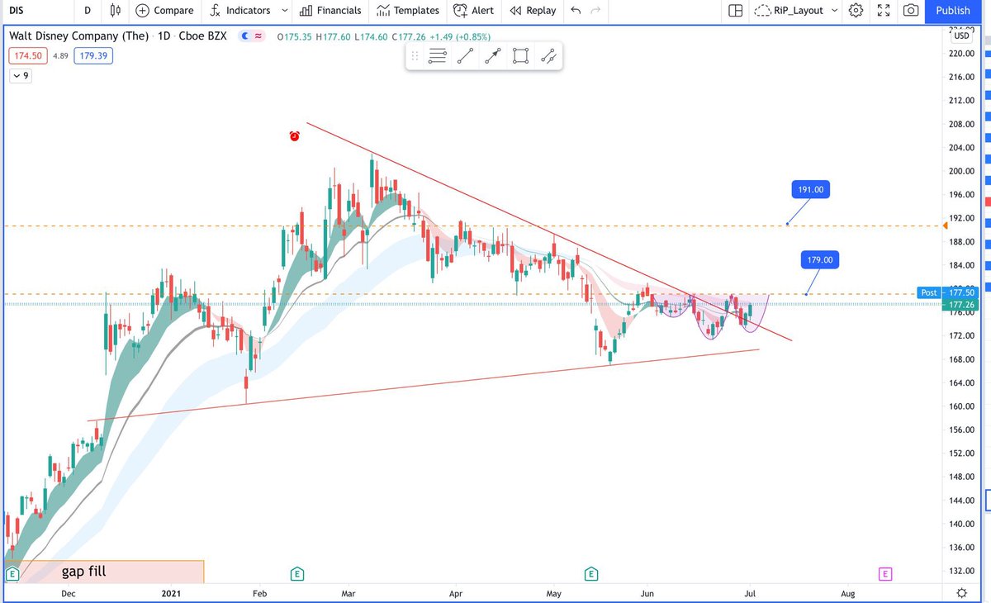Open the Financials panel
Image resolution: width=991 pixels, height=603 pixels.
(x=330, y=11)
